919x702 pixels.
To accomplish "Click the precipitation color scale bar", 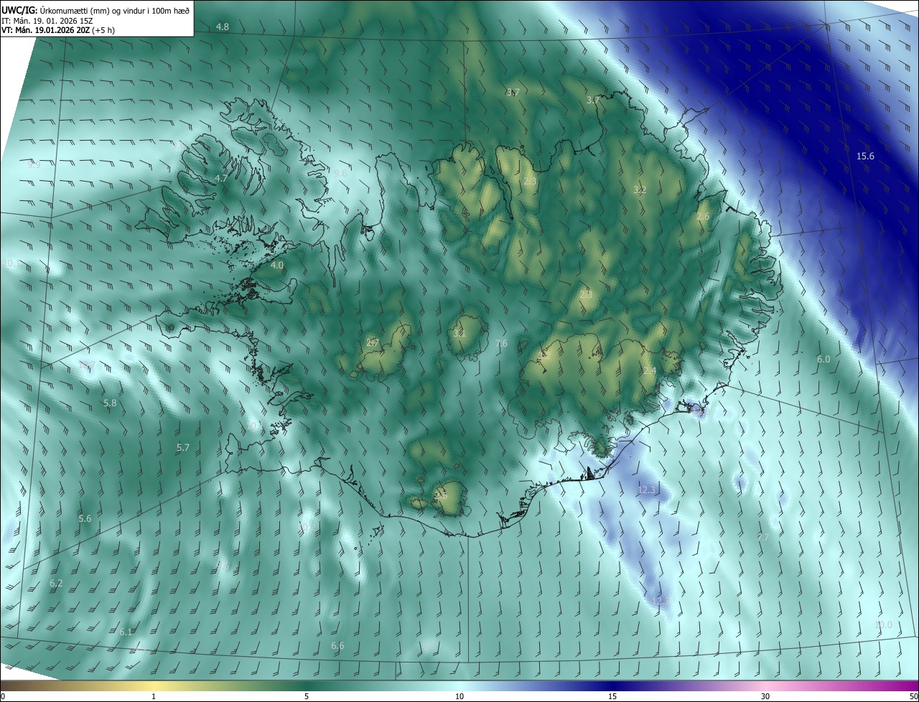I will click(x=459, y=685).
